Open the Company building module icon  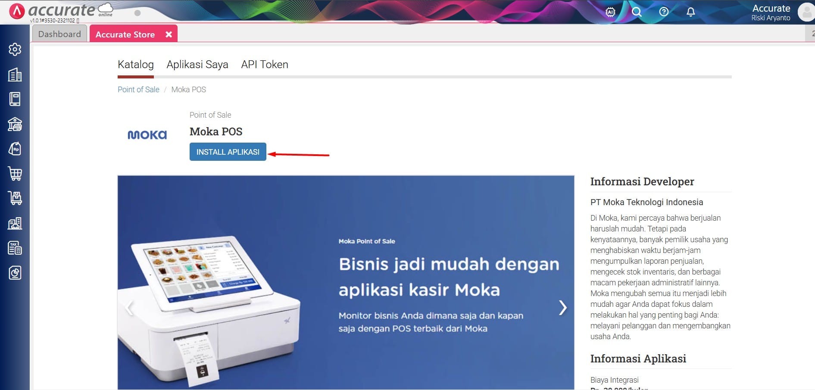(15, 75)
